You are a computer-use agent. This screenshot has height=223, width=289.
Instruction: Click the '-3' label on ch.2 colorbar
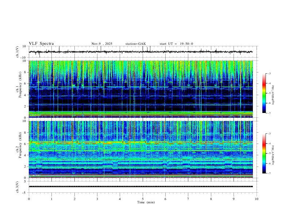pos(269,134)
